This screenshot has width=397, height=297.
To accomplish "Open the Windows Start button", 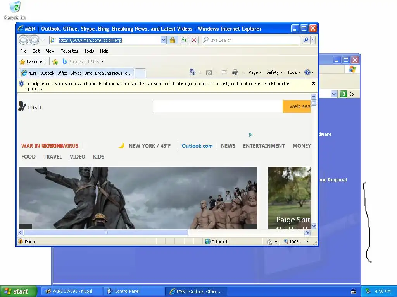I will click(x=19, y=291).
